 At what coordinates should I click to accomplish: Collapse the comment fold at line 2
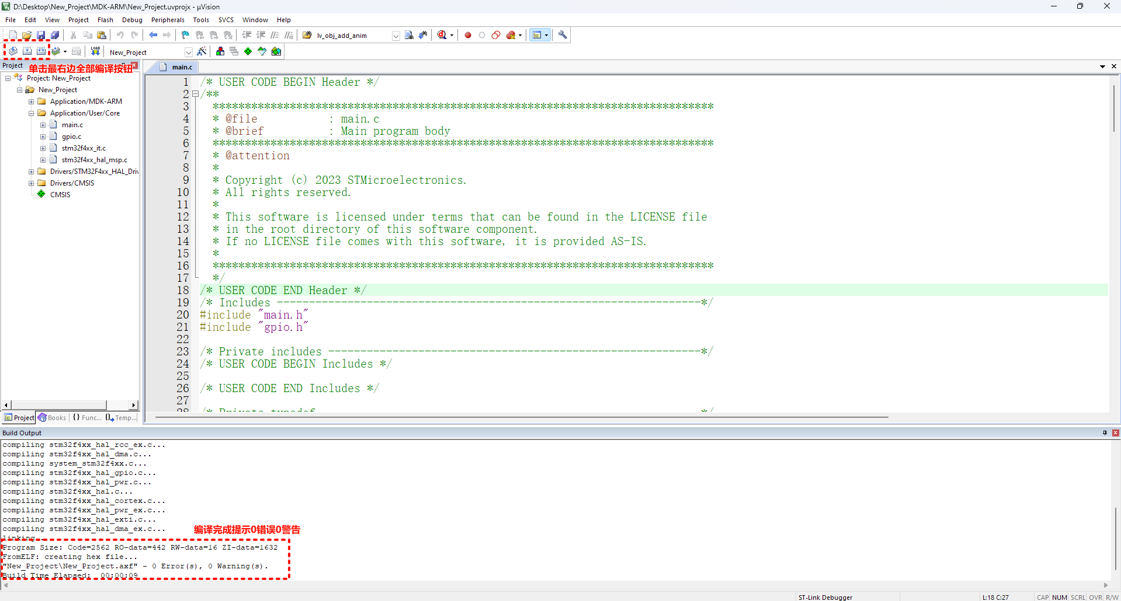coord(196,94)
